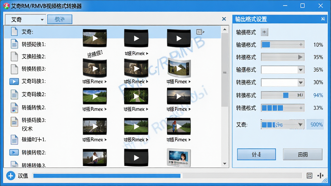
Task: Click the picture document icon beside 转插转换2.
Action: (x=14, y=108)
